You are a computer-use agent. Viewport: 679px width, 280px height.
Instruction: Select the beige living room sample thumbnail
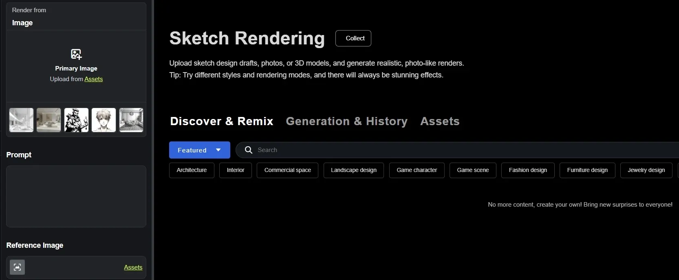click(x=49, y=120)
